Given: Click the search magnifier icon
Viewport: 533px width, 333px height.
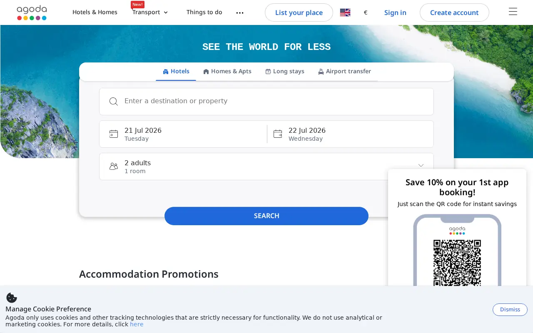Looking at the screenshot, I should click(114, 102).
